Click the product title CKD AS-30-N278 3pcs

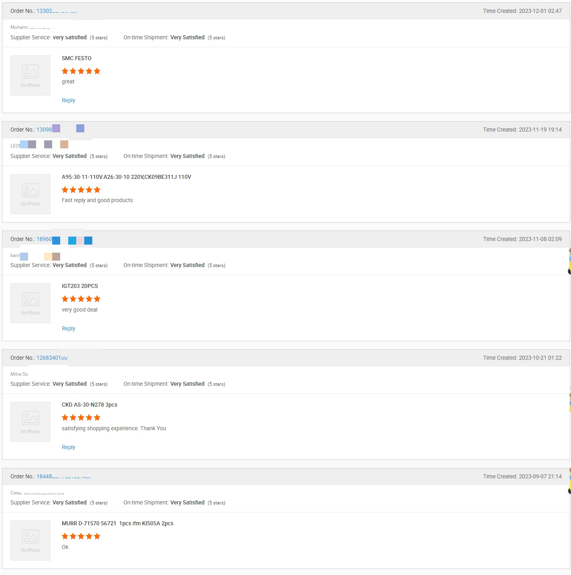click(89, 405)
